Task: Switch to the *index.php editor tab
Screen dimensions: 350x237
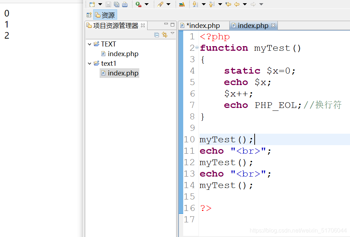Action: click(203, 25)
